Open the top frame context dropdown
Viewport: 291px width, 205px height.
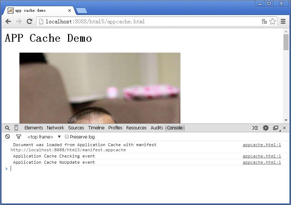click(44, 137)
